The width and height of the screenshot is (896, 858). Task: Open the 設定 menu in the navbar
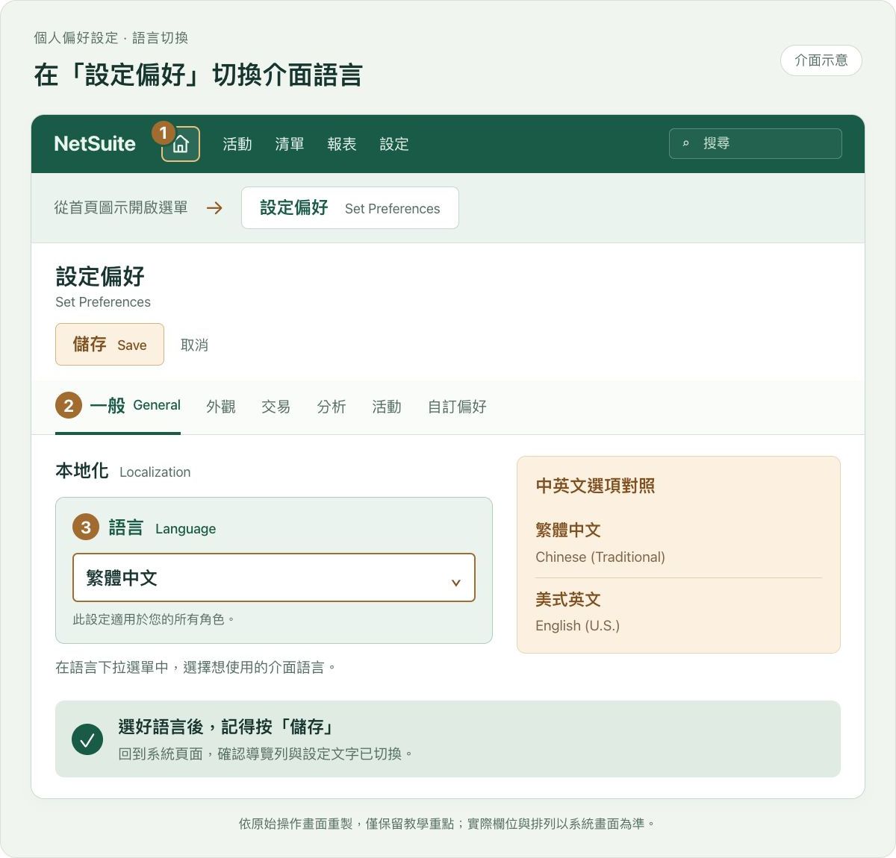pos(394,144)
